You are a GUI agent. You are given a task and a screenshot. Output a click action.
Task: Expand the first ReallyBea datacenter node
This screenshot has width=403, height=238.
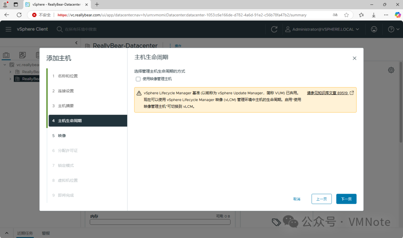tap(10, 72)
